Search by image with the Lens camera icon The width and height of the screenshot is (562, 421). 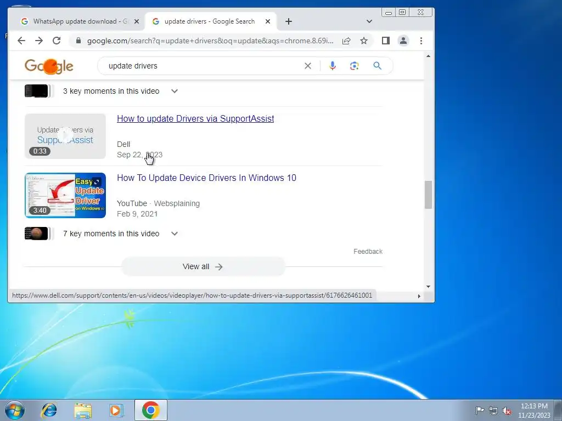(355, 66)
